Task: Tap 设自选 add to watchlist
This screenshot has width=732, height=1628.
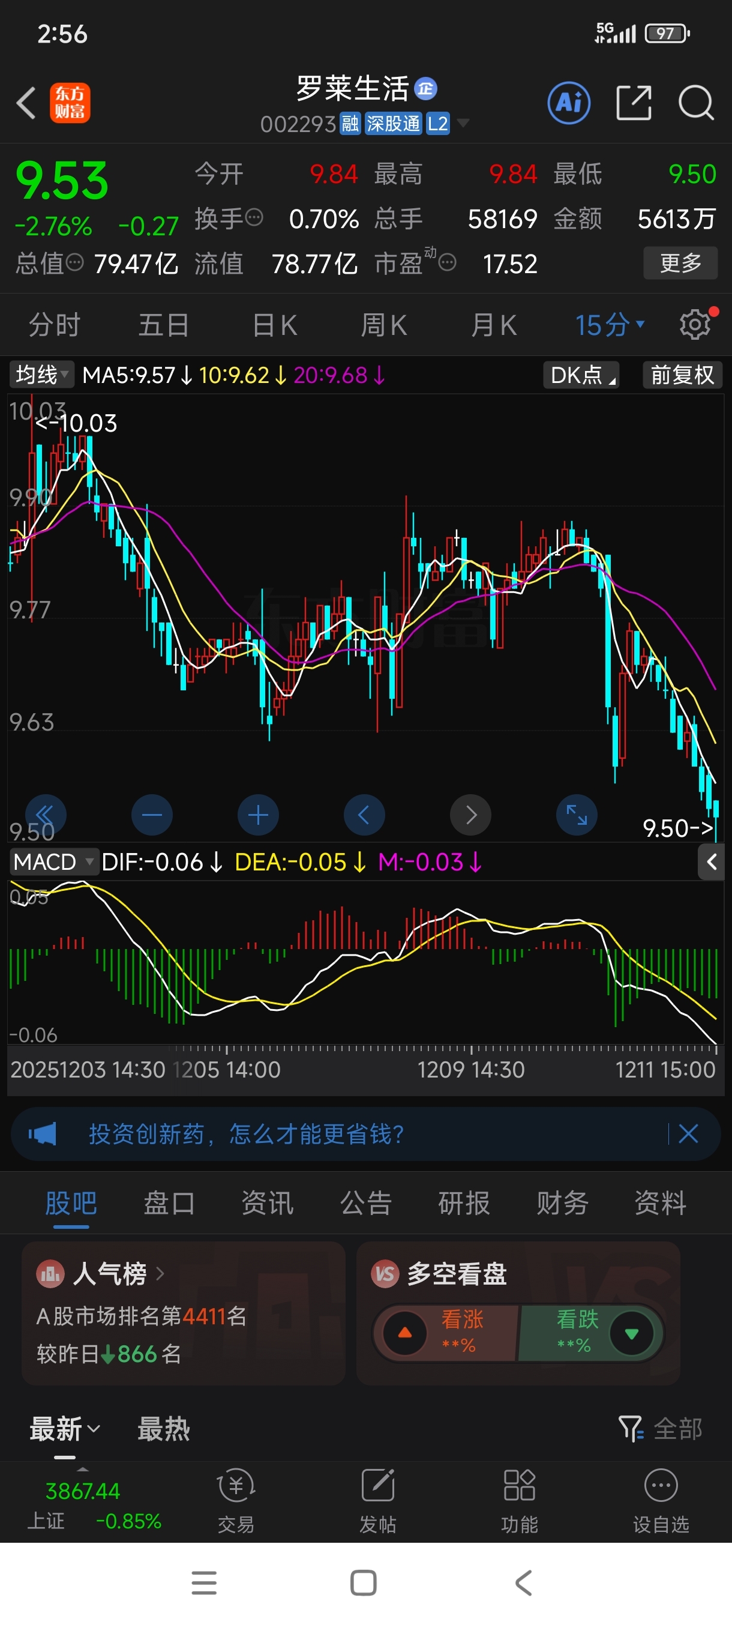Action: tap(661, 1501)
